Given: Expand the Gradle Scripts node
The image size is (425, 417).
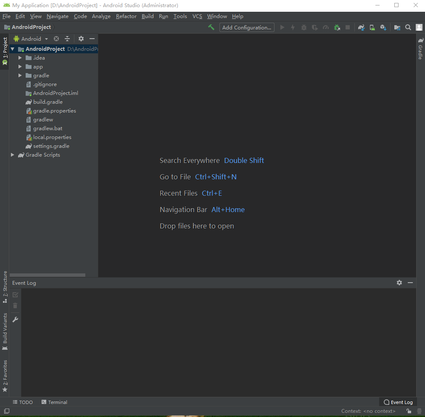Looking at the screenshot, I should 13,155.
